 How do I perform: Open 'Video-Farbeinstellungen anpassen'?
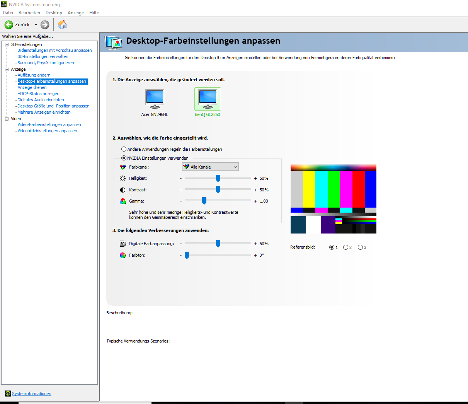[x=49, y=124]
